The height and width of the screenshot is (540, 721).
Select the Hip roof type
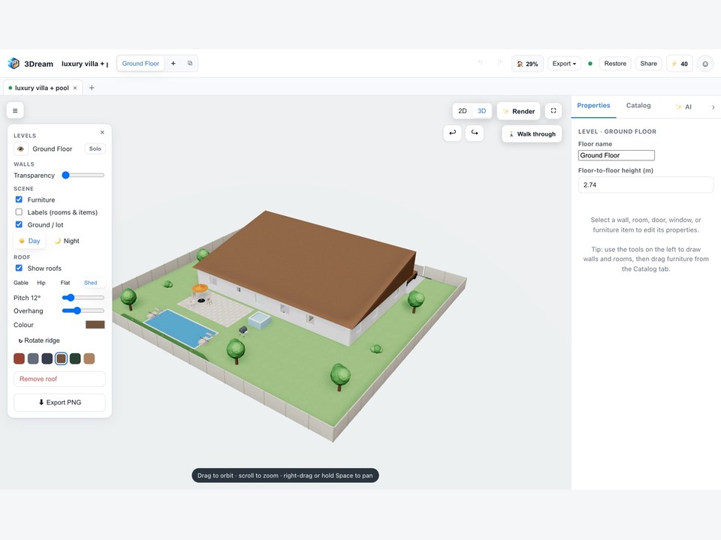(x=41, y=283)
